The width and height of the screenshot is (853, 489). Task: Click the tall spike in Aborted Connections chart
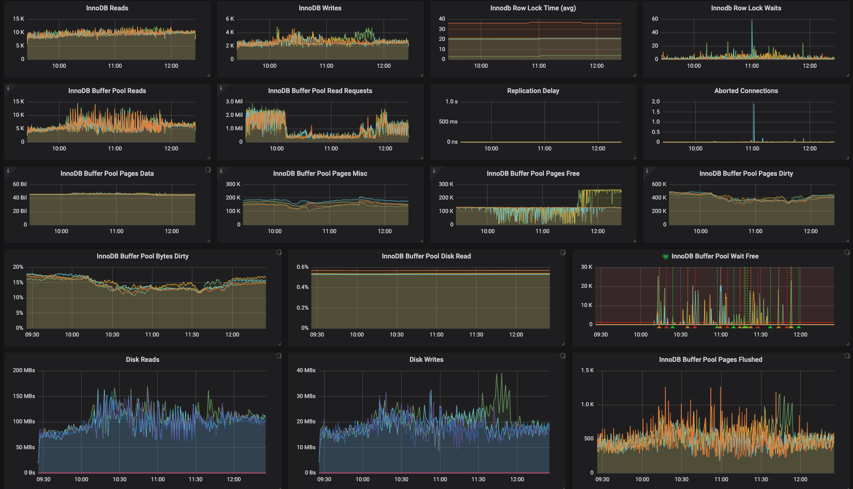(x=754, y=123)
